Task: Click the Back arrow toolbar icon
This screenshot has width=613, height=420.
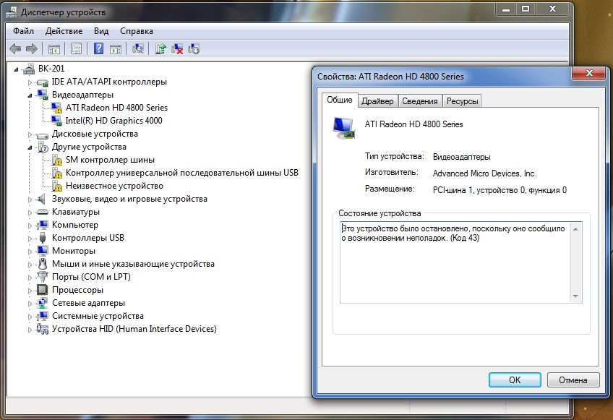Action: pyautogui.click(x=15, y=49)
